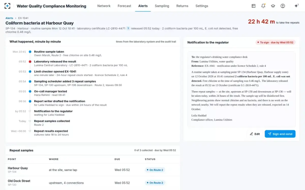Click the WHERE column header

coord(54,159)
